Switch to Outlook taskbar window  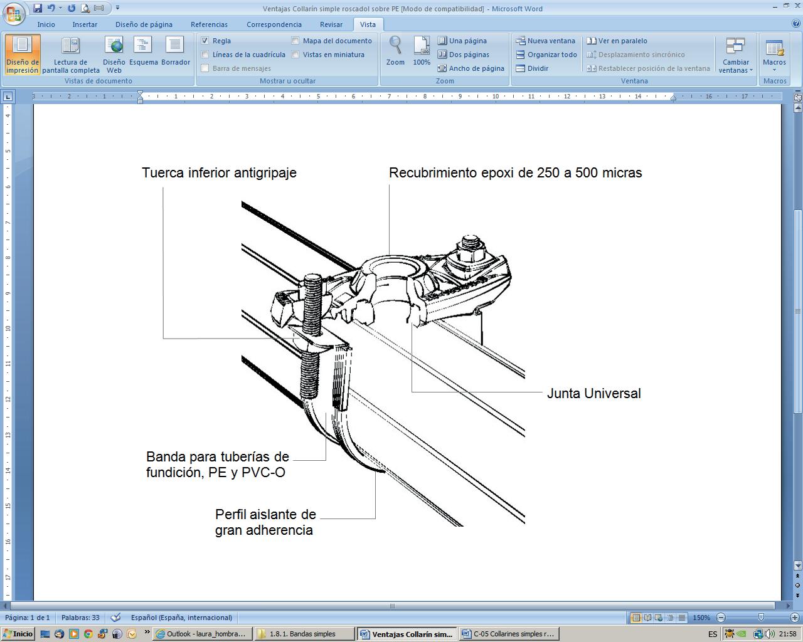[x=203, y=634]
